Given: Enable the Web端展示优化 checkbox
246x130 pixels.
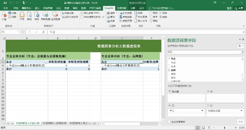Looking at the screenshot, I should (x=82, y=17).
